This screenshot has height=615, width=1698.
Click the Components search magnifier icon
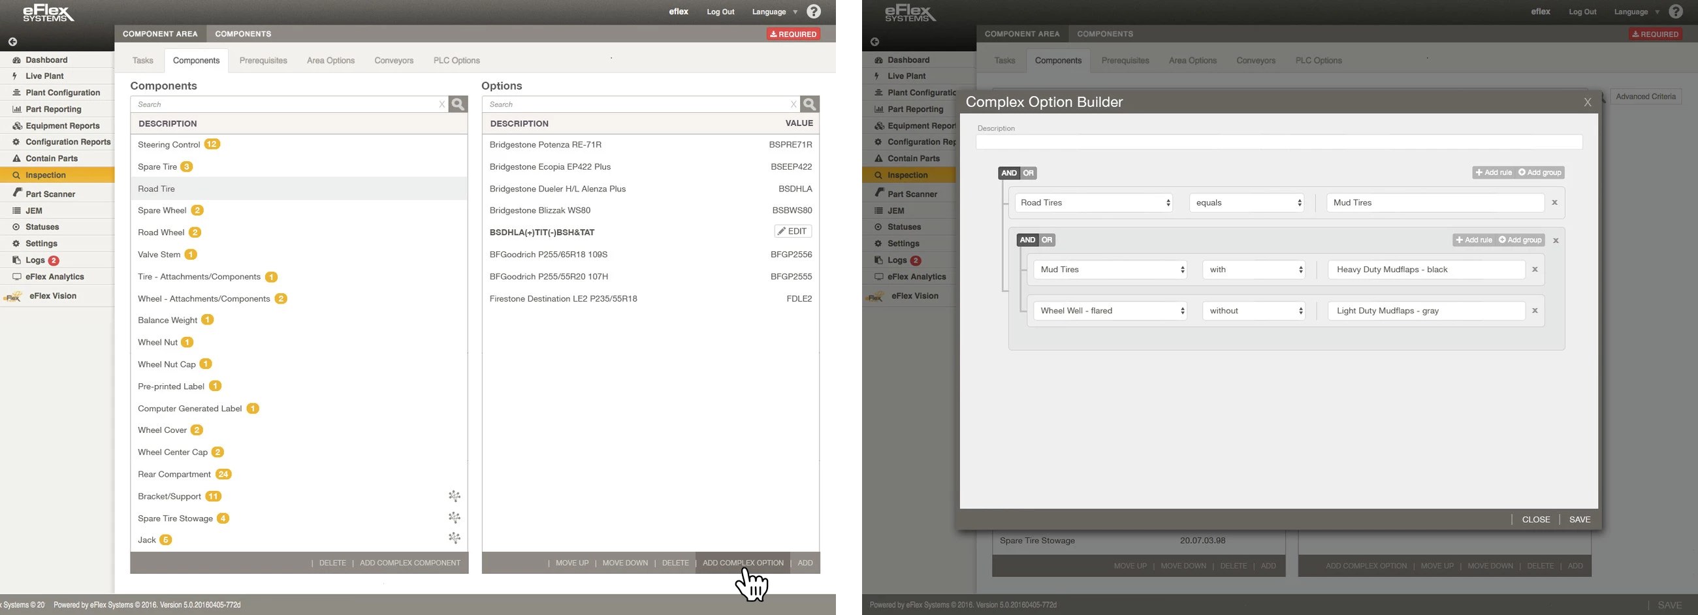coord(458,104)
